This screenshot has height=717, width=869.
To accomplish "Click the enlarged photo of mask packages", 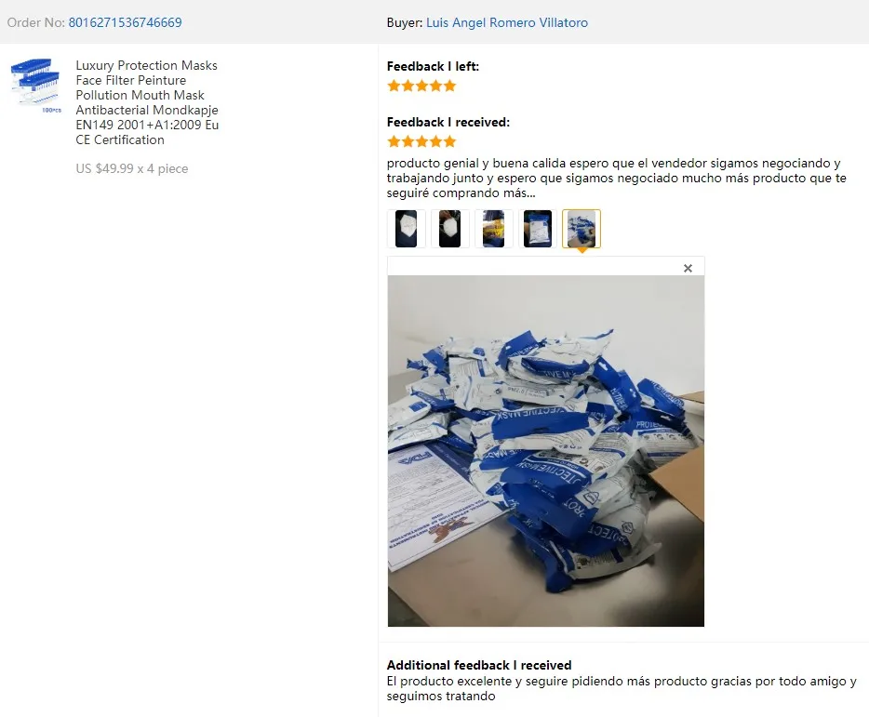I will coord(546,451).
